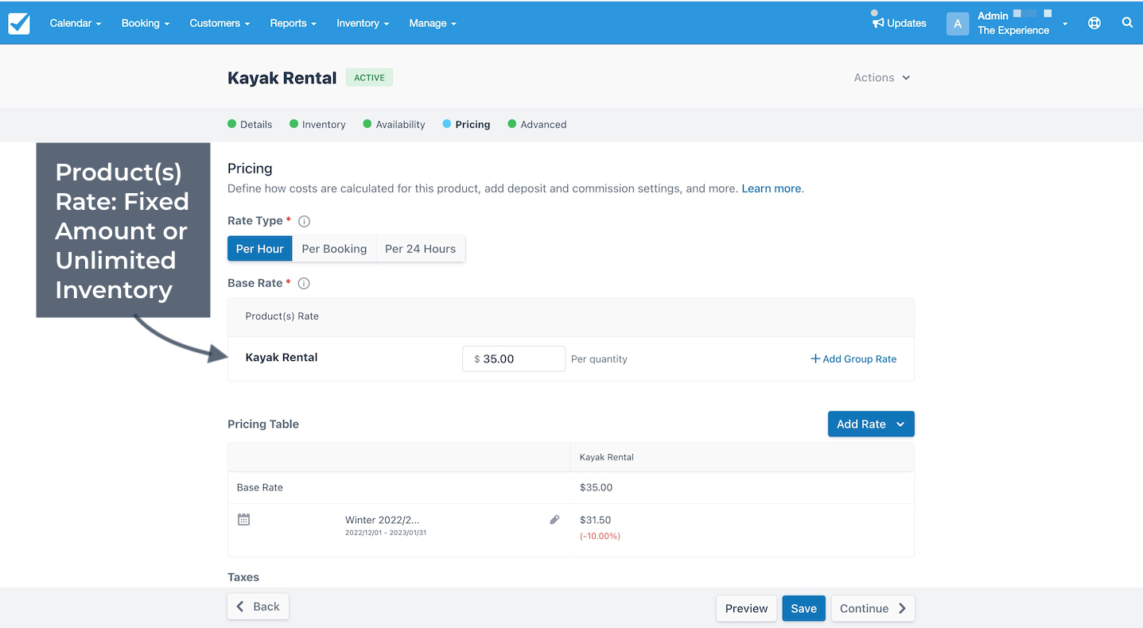Expand the Actions dropdown
1143x628 pixels.
pyautogui.click(x=881, y=78)
